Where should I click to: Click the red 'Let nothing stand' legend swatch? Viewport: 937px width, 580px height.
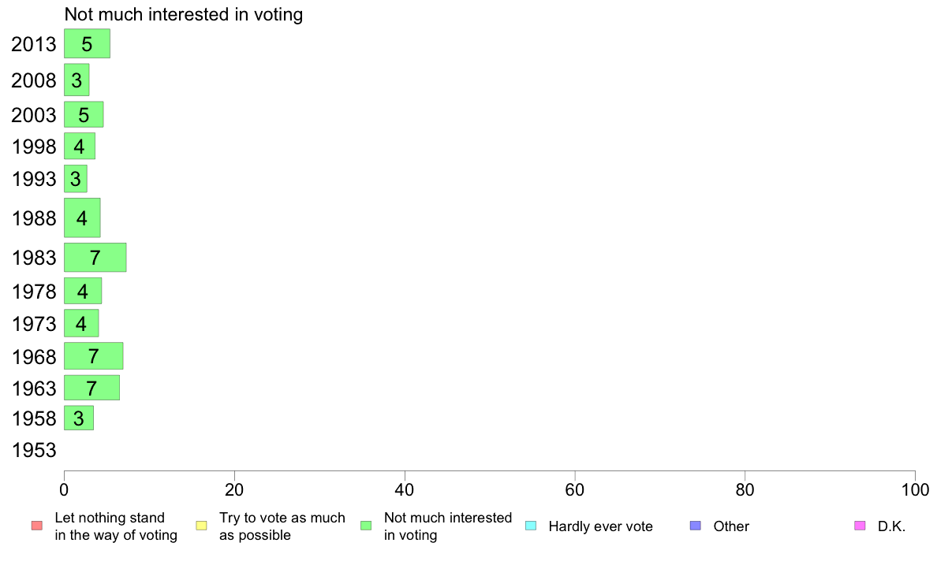coord(37,526)
